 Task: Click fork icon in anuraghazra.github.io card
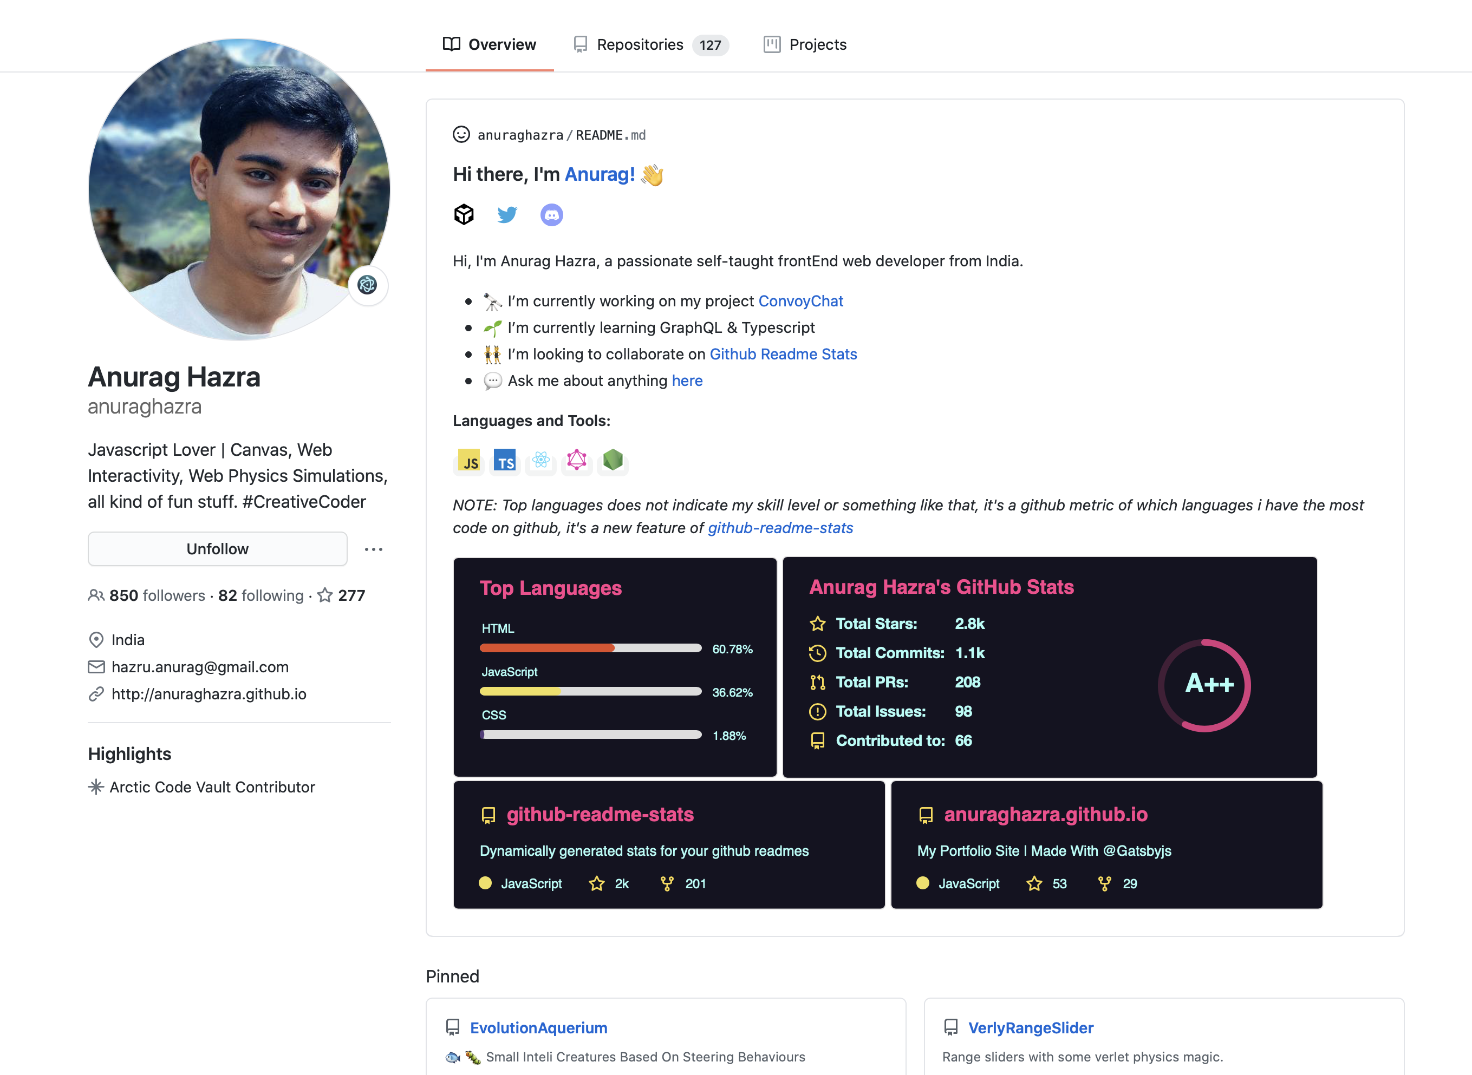(x=1105, y=884)
